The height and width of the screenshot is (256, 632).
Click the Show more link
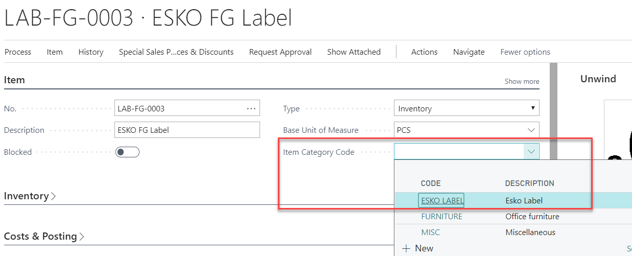click(522, 81)
